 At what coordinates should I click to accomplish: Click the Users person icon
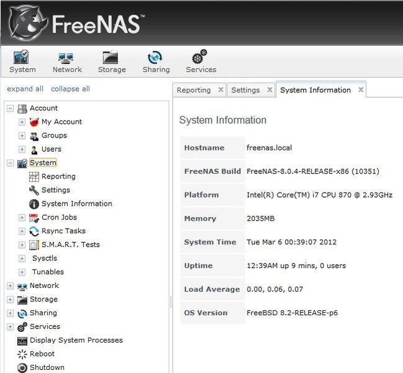[34, 149]
